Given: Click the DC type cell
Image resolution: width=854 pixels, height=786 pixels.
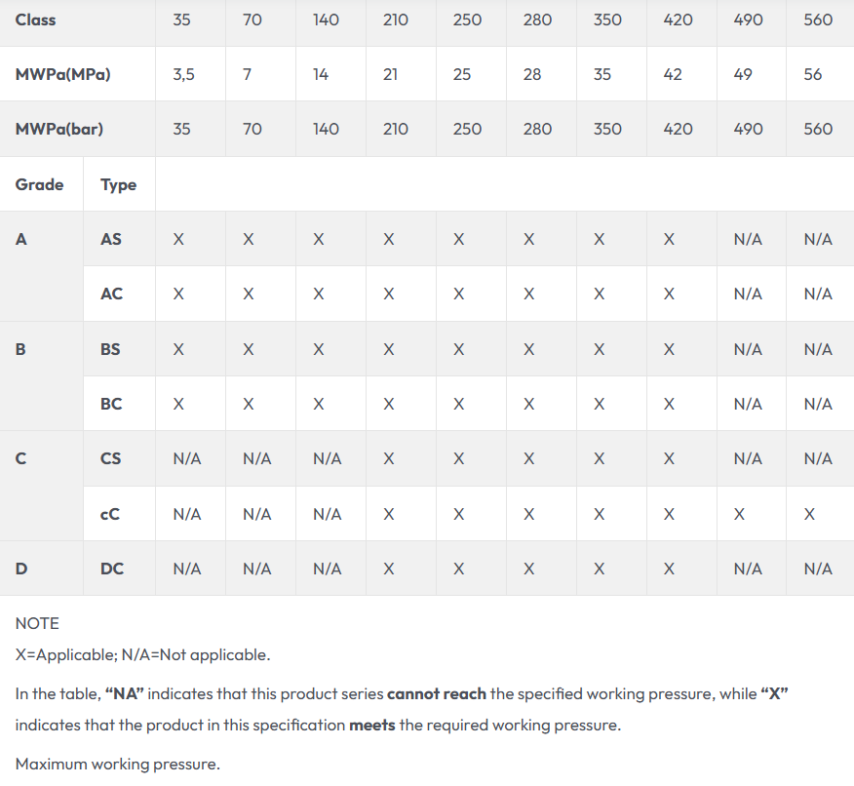Looking at the screenshot, I should pos(111,569).
